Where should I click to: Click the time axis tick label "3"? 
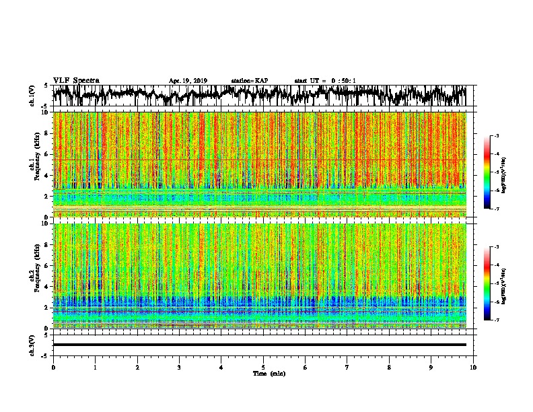[x=179, y=368]
